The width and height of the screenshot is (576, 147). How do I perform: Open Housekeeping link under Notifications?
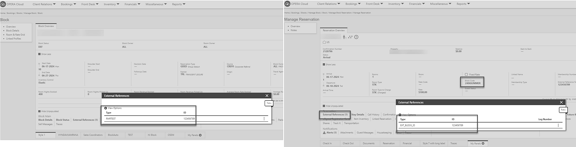click(x=384, y=133)
